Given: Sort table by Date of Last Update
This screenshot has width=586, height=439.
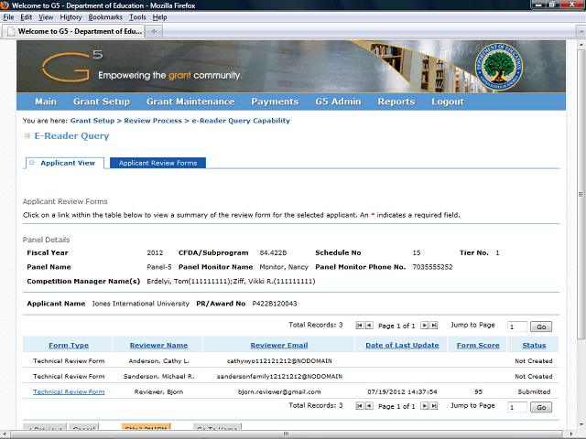Looking at the screenshot, I should [402, 346].
